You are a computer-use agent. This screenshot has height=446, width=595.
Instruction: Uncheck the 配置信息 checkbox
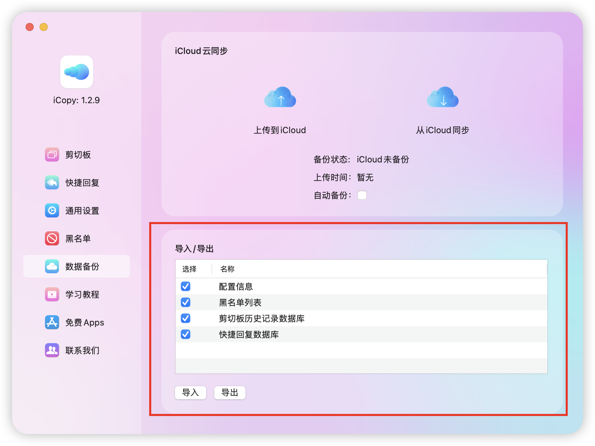coord(186,286)
